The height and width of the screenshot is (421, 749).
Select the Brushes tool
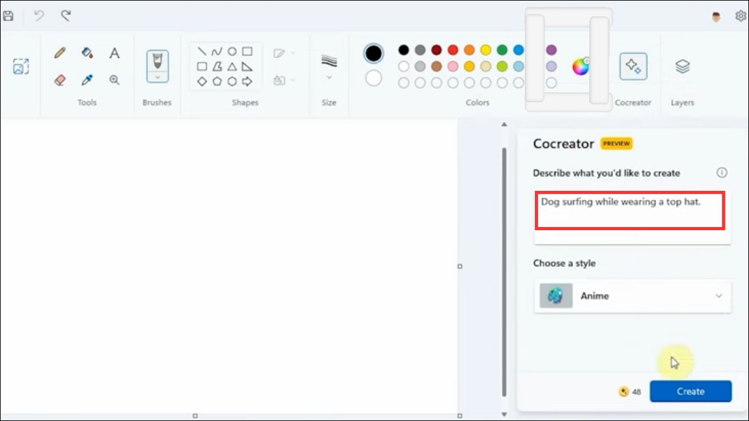[x=157, y=61]
